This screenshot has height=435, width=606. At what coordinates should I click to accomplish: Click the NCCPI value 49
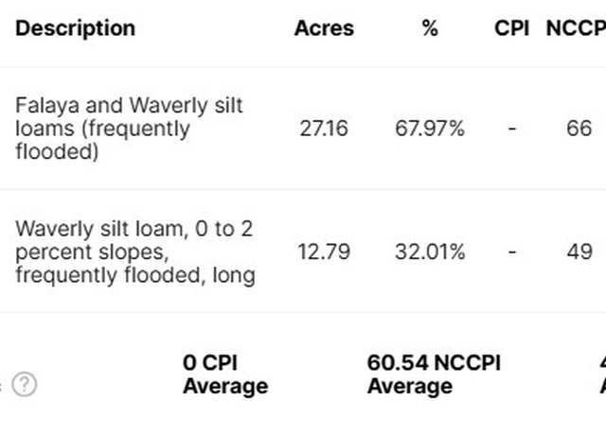[579, 252]
